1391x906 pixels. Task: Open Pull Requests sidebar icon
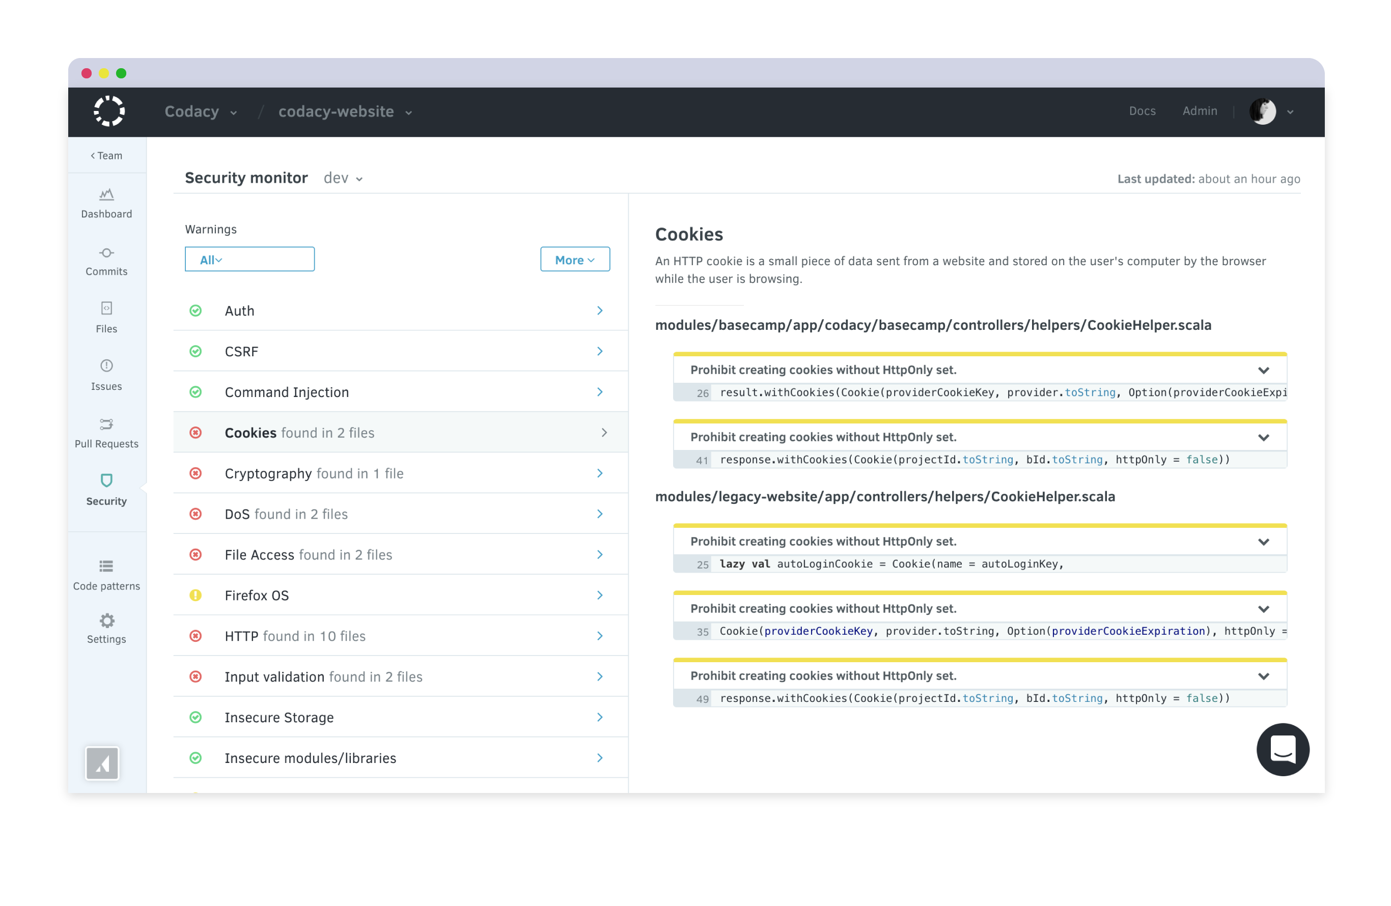pyautogui.click(x=106, y=424)
